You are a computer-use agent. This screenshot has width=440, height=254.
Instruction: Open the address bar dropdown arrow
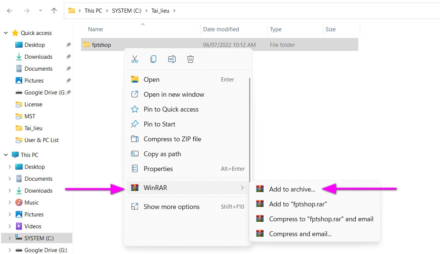[40, 10]
